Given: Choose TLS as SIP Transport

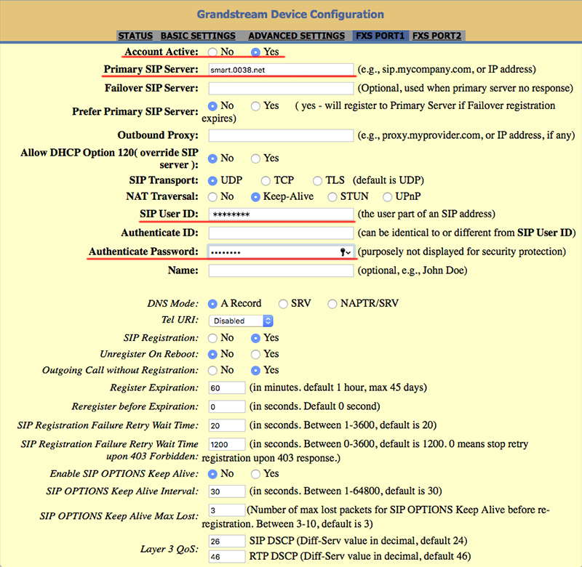Looking at the screenshot, I should pyautogui.click(x=317, y=180).
